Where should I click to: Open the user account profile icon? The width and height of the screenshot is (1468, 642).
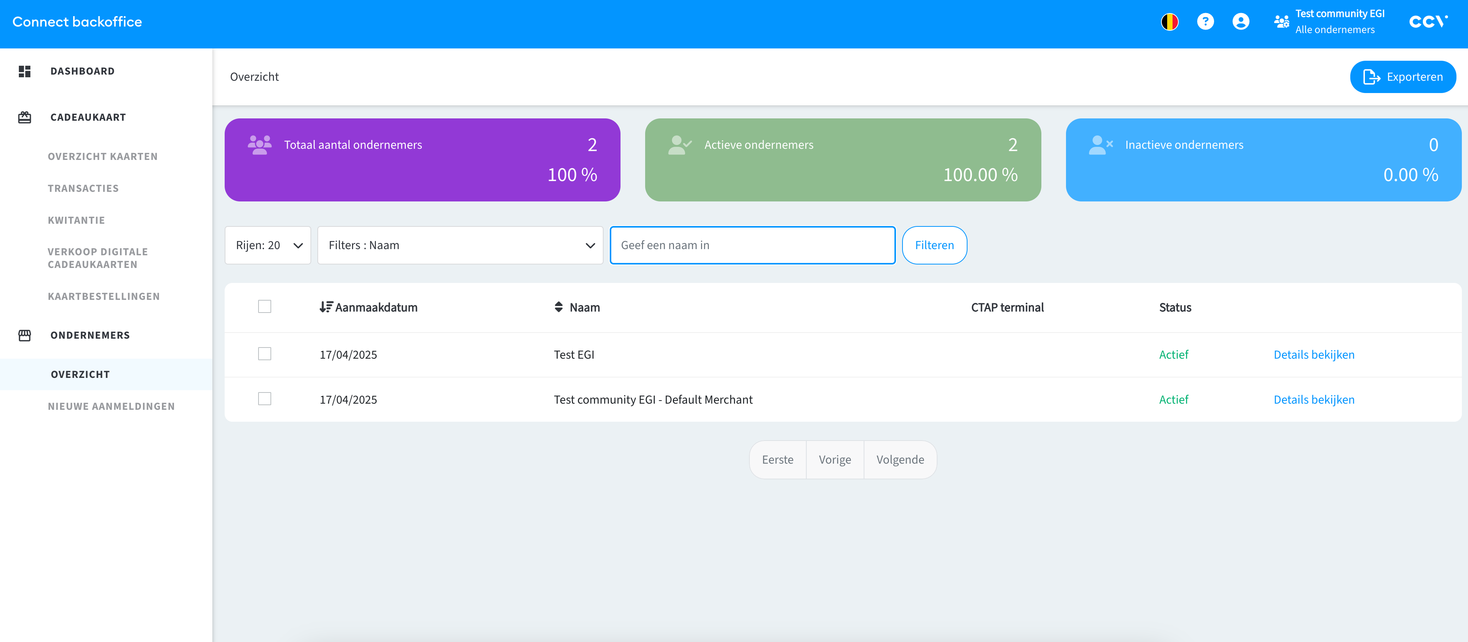point(1241,22)
